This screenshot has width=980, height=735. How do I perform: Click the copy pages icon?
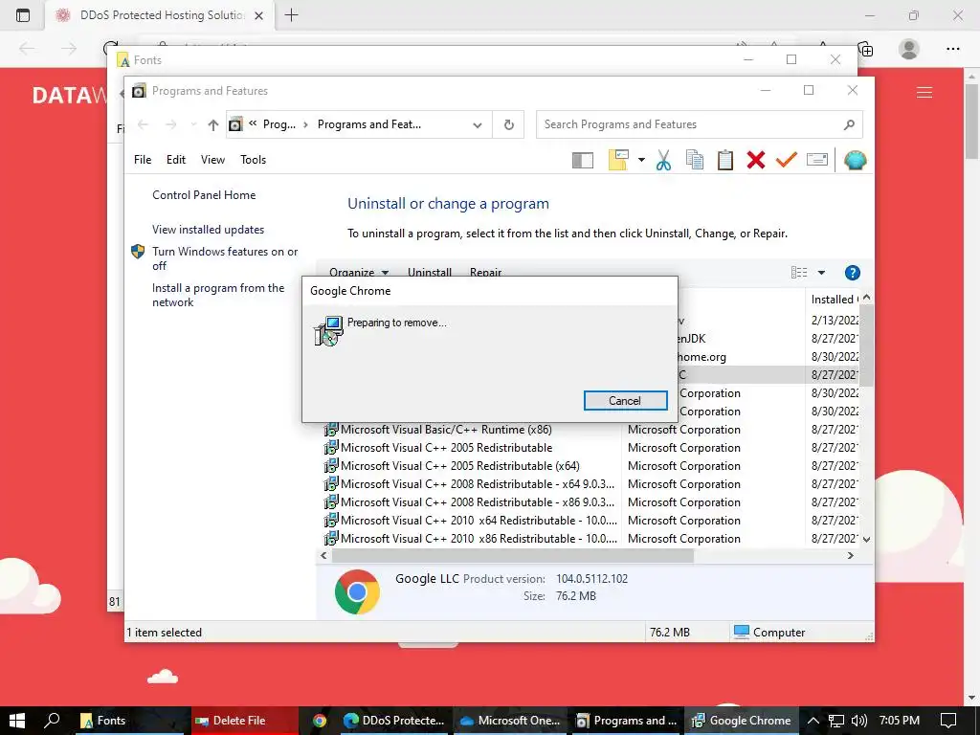click(x=695, y=160)
